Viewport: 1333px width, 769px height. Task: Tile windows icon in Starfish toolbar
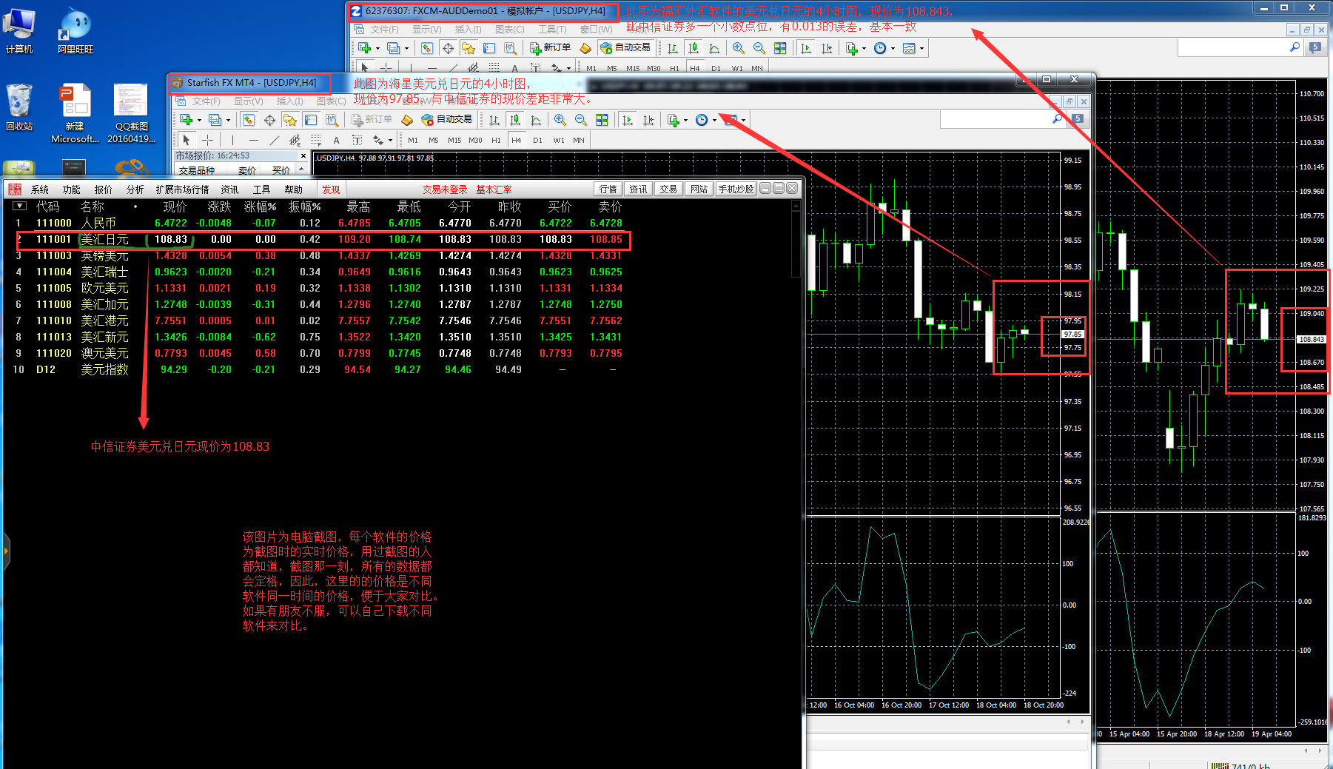click(602, 120)
